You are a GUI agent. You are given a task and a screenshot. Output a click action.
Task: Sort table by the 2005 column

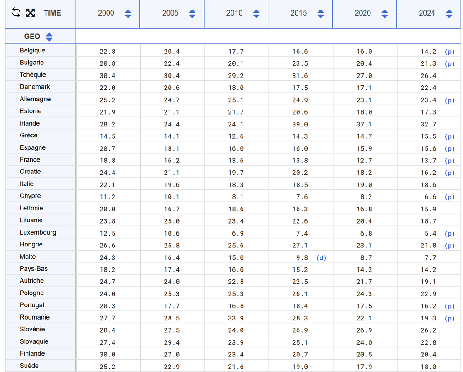192,14
